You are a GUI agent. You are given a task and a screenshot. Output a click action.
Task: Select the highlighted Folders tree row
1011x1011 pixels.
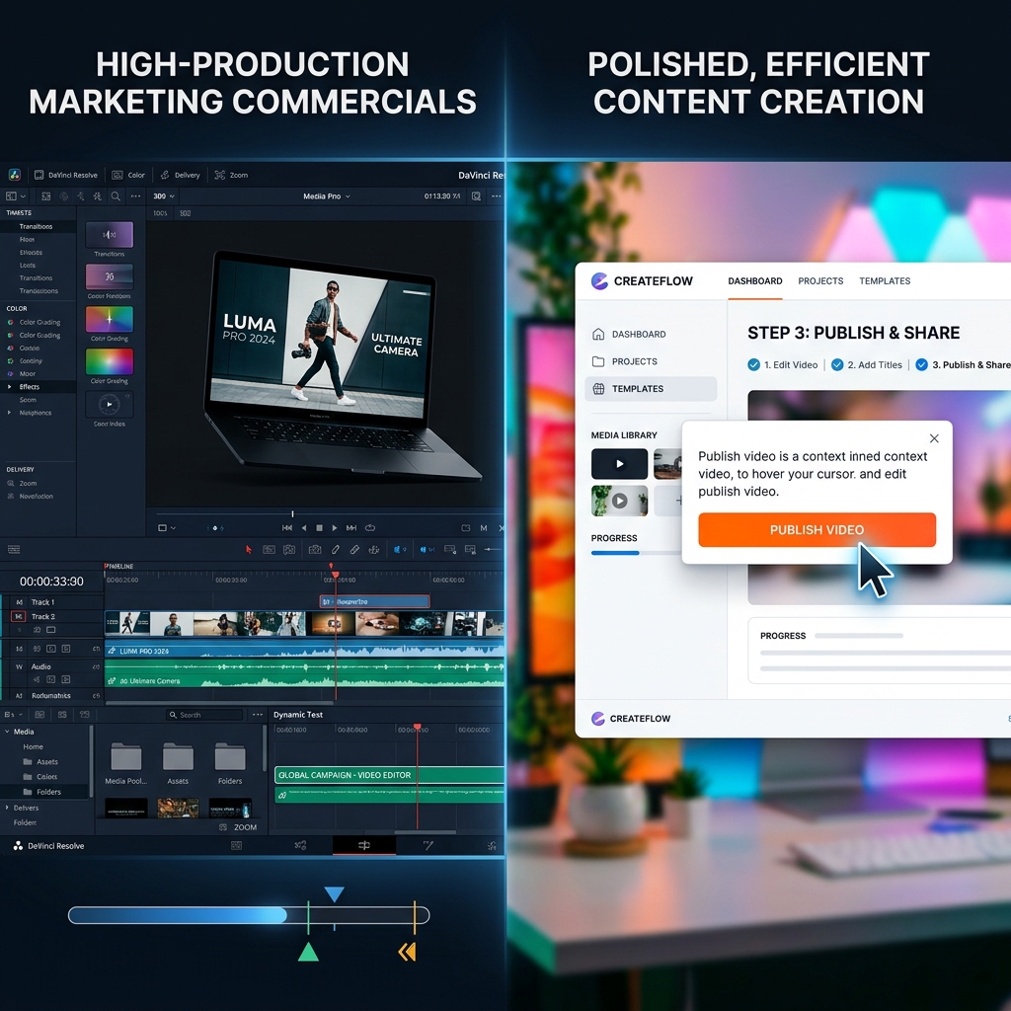pyautogui.click(x=45, y=792)
